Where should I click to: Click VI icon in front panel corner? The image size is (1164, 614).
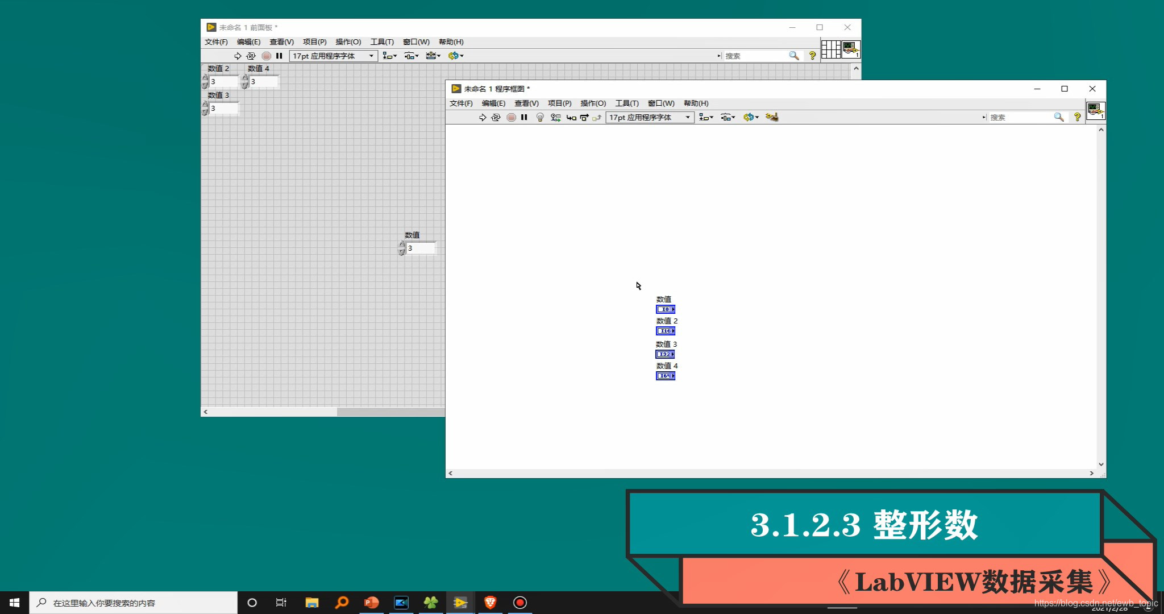coord(851,49)
